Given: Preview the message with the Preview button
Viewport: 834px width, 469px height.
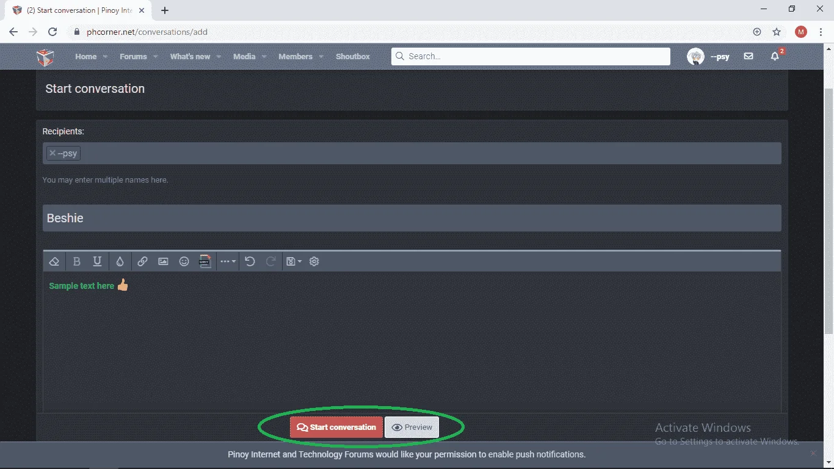Looking at the screenshot, I should (x=412, y=427).
